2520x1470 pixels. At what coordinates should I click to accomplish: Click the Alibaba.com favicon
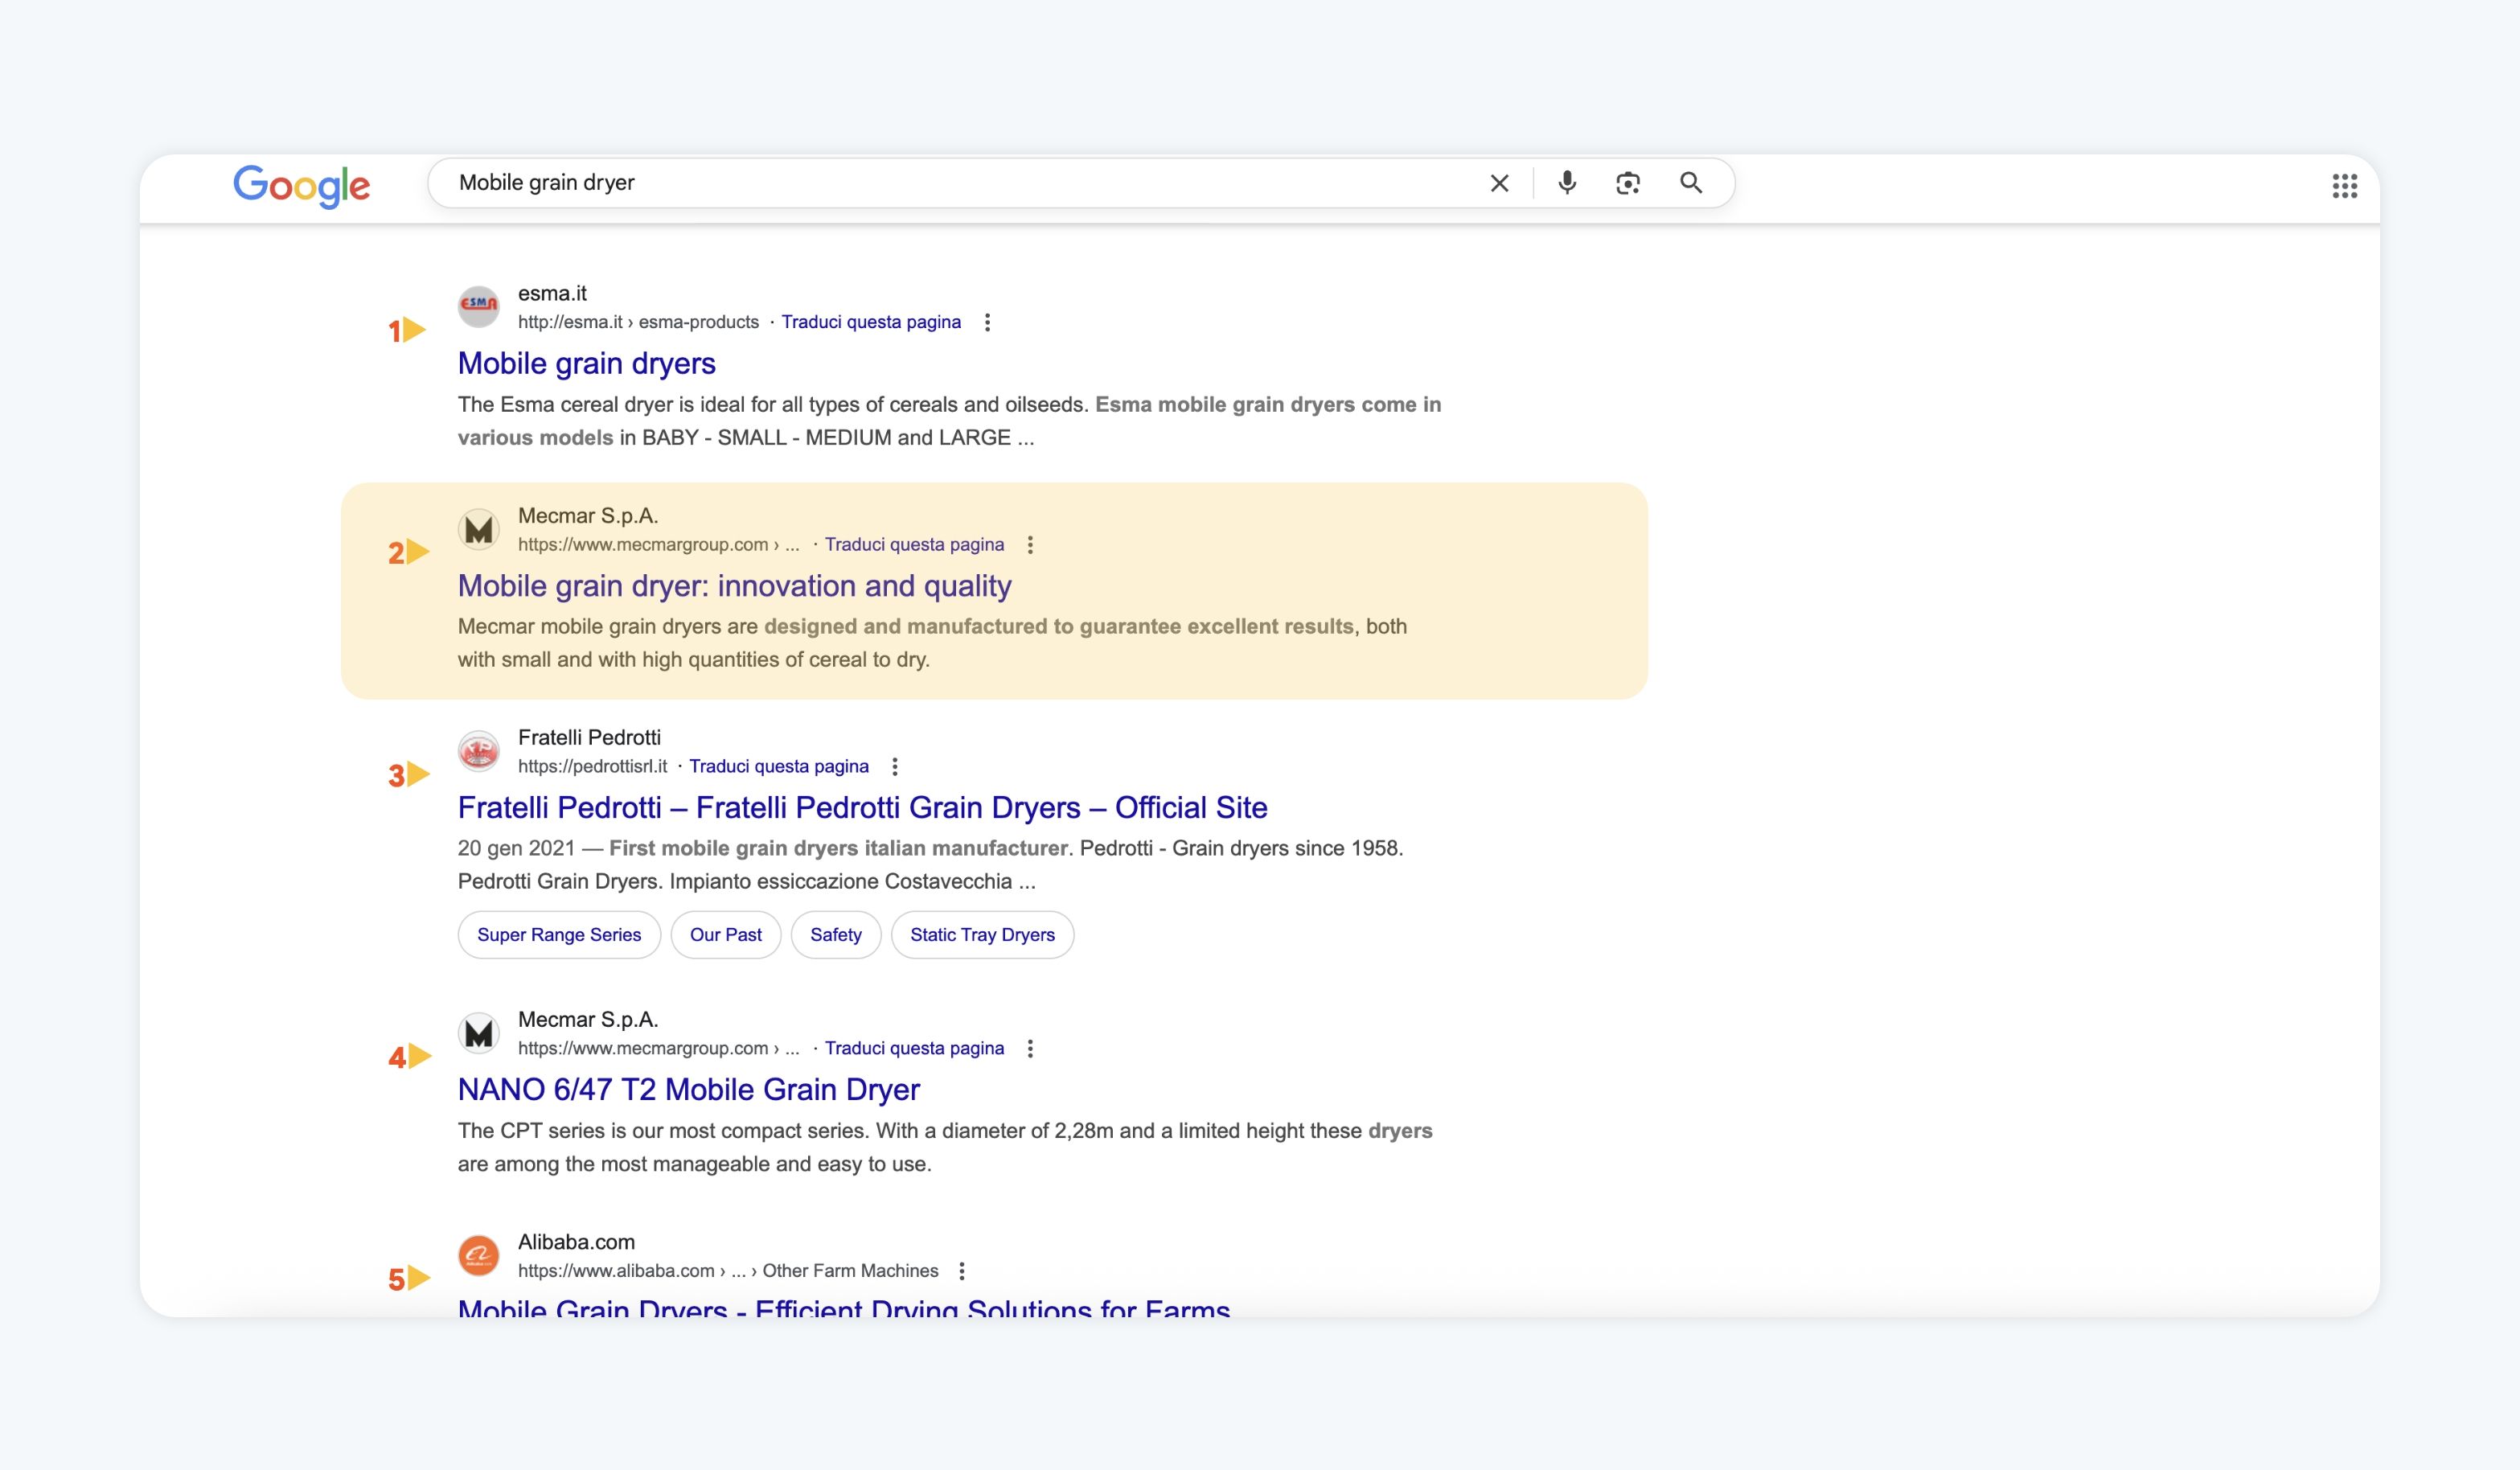point(479,1255)
